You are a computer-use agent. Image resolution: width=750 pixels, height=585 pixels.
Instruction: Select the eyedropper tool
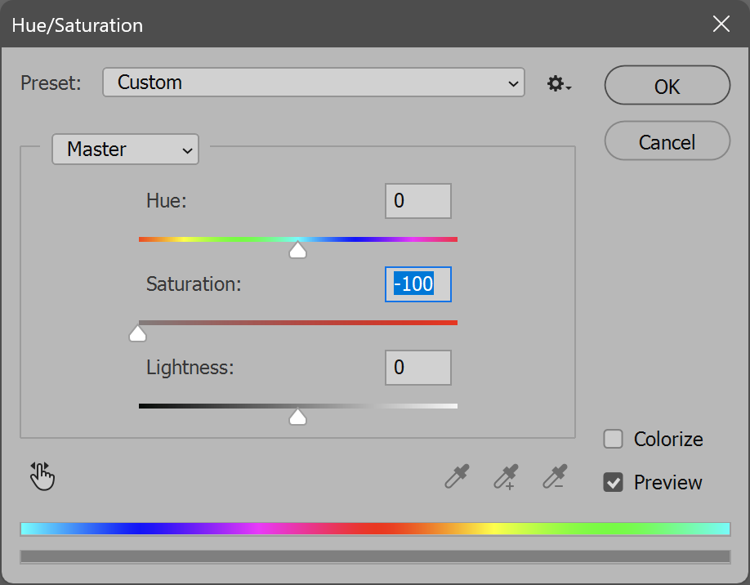click(458, 476)
